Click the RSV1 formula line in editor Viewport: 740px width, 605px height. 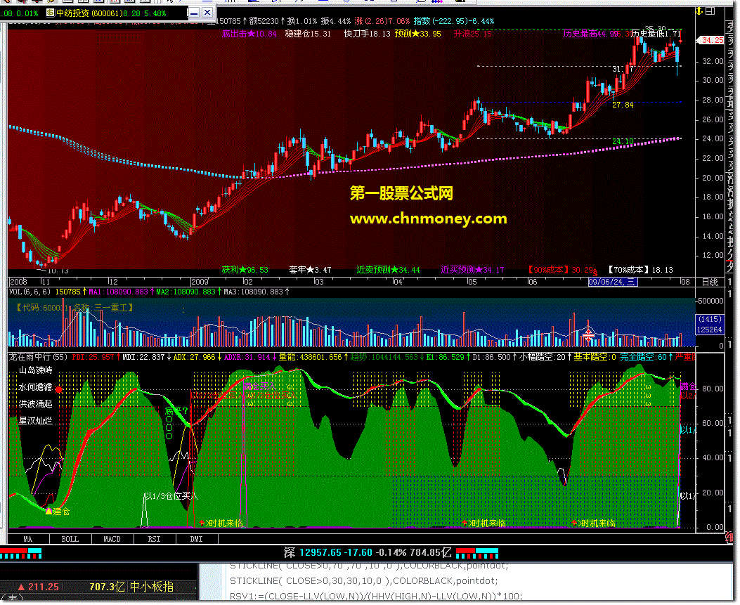[376, 597]
